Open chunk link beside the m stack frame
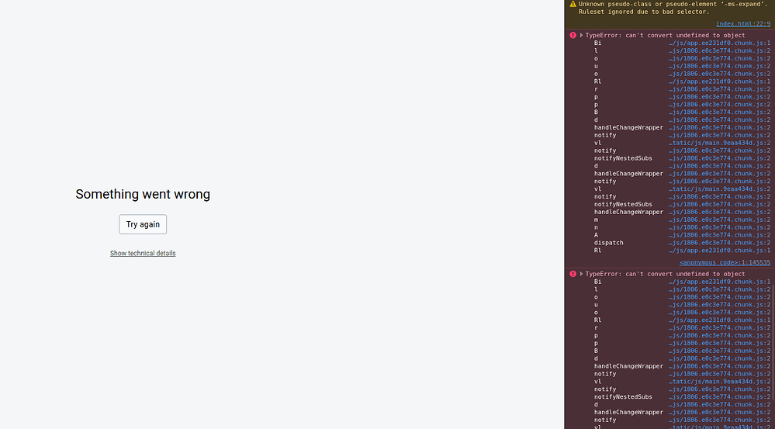 pyautogui.click(x=719, y=220)
